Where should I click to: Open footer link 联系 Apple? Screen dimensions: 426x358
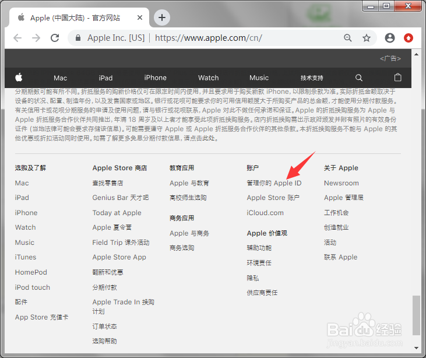click(x=340, y=257)
